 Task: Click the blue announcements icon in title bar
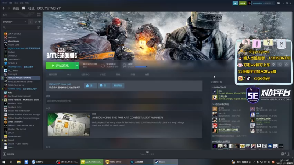235,3
